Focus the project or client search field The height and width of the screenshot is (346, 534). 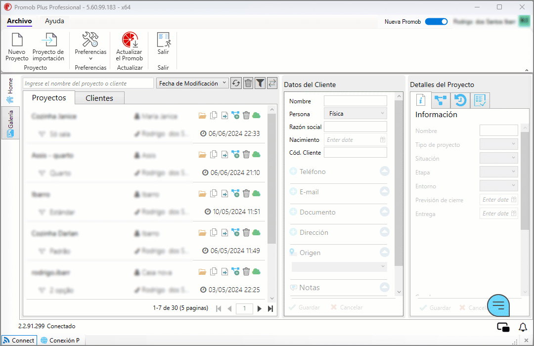(x=88, y=83)
